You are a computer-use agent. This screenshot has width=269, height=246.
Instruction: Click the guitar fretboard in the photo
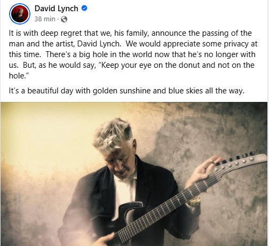[165, 207]
